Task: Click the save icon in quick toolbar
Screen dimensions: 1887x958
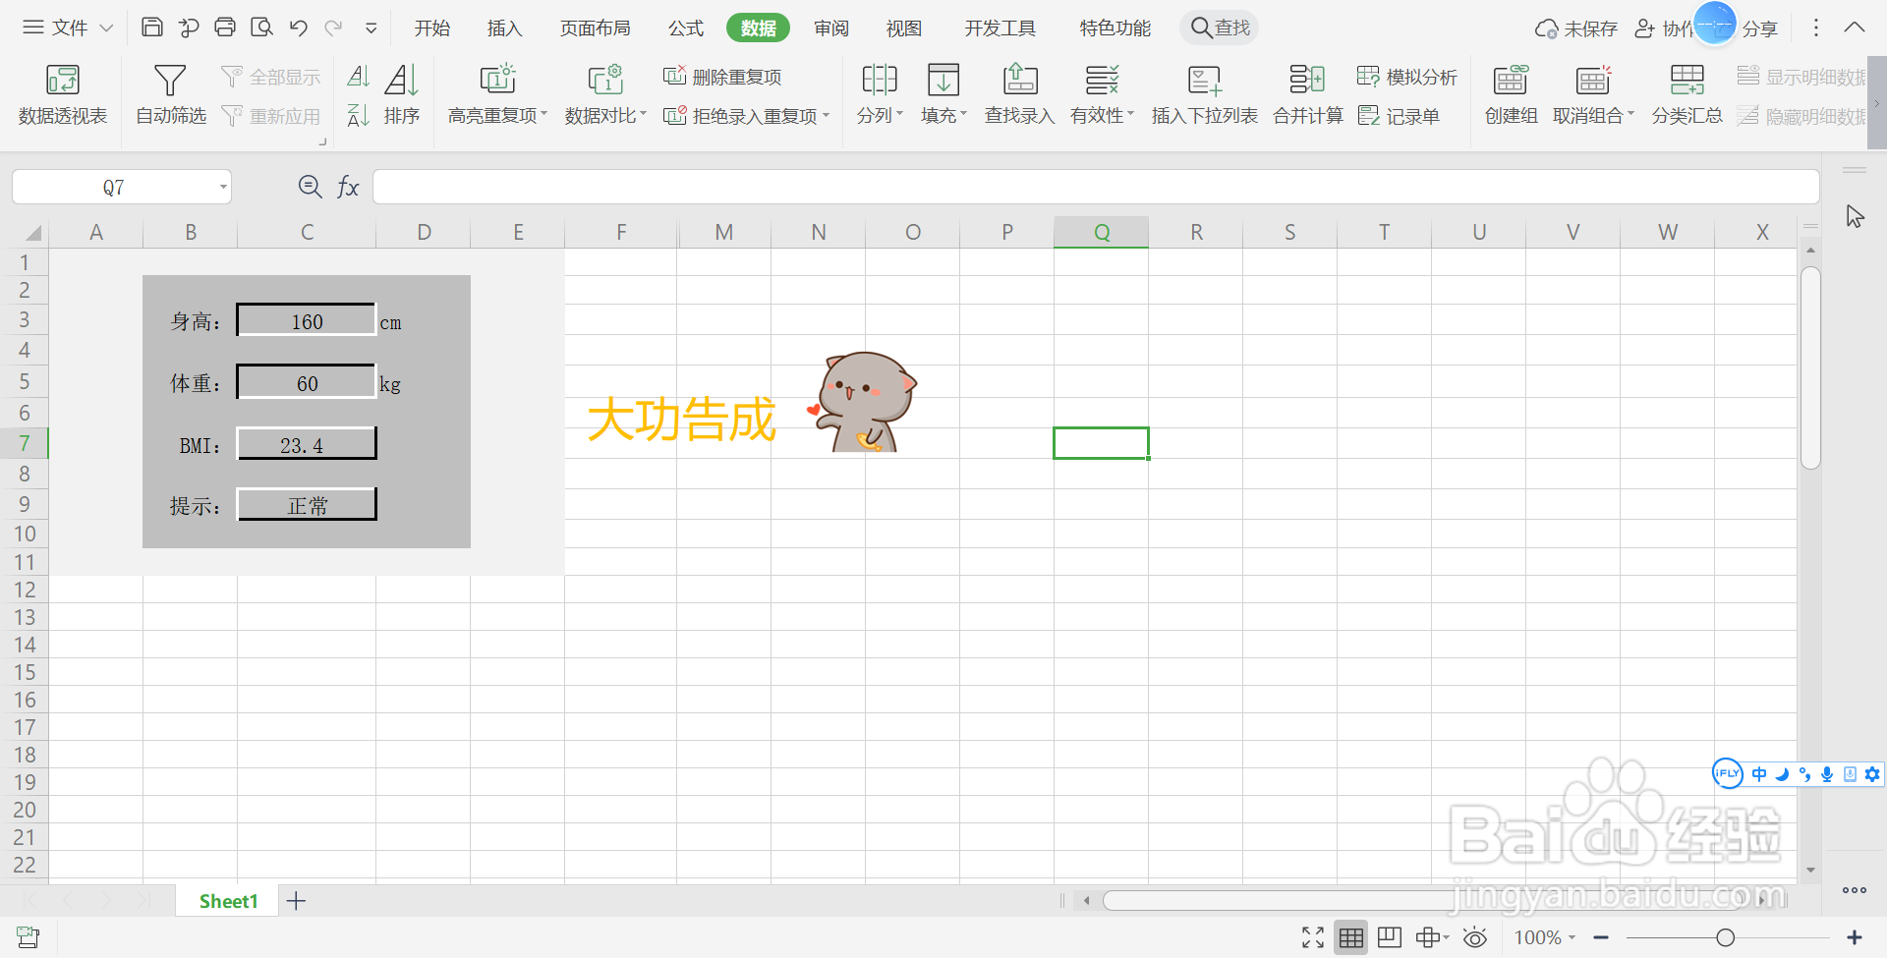Action: point(152,28)
